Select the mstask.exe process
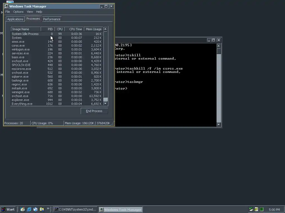This screenshot has height=213, width=285. click(57, 88)
